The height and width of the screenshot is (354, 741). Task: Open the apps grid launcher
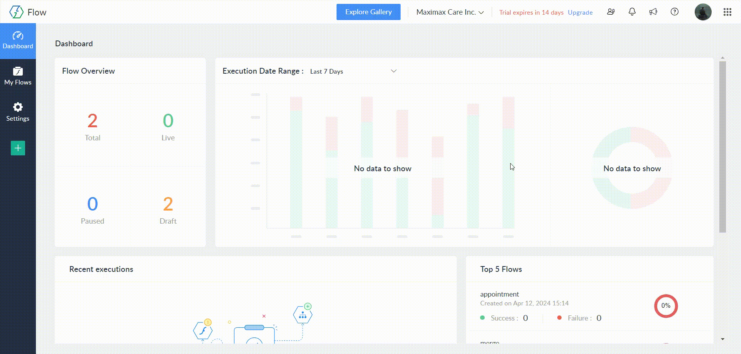point(727,12)
